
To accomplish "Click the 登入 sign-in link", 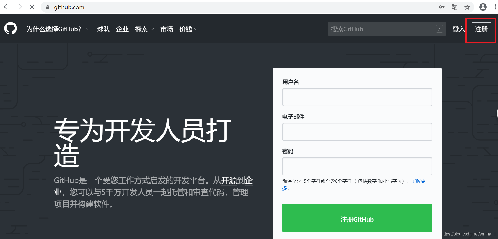I will (459, 29).
